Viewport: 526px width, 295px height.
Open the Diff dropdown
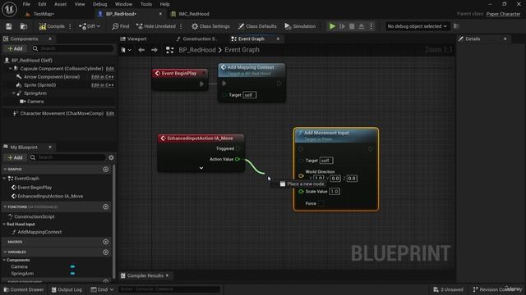(x=90, y=26)
